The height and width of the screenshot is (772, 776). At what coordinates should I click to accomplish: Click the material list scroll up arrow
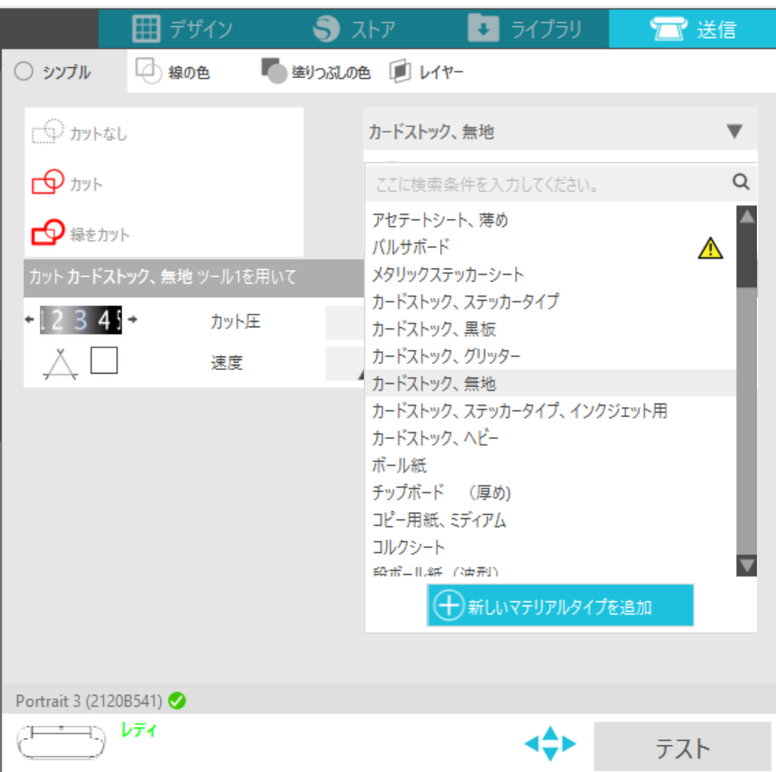tap(747, 216)
